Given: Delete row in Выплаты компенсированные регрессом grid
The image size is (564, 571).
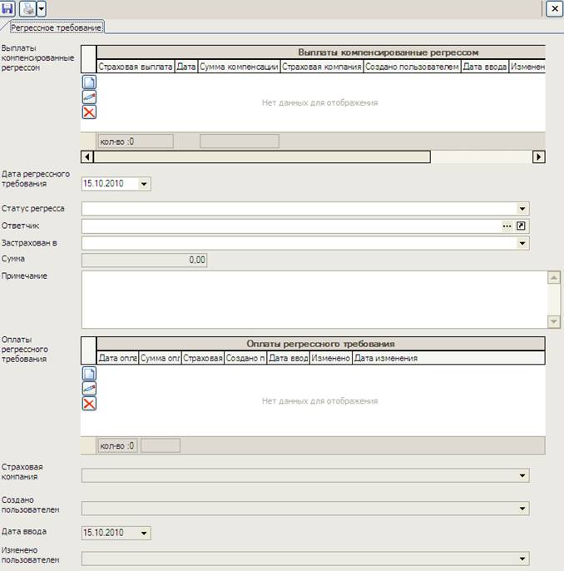Looking at the screenshot, I should (x=89, y=112).
